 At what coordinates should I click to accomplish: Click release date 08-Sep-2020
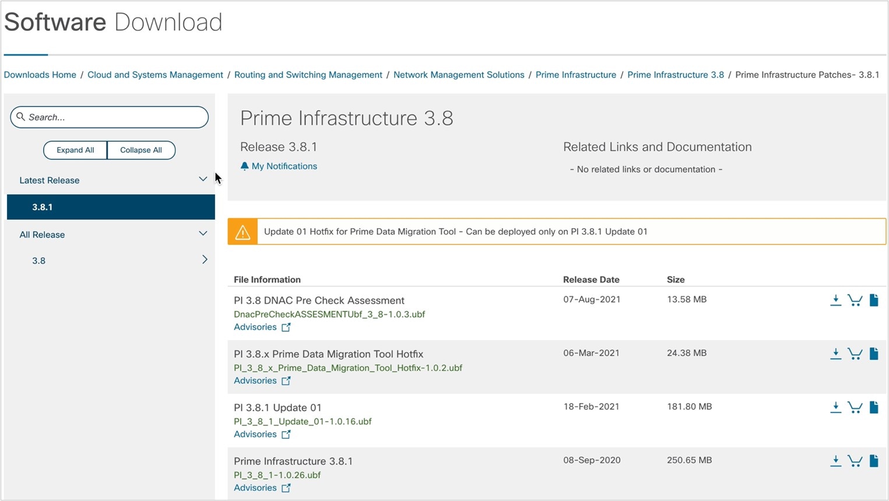(x=592, y=461)
